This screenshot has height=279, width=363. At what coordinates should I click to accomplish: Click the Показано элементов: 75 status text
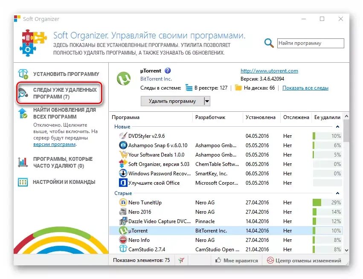(x=141, y=260)
